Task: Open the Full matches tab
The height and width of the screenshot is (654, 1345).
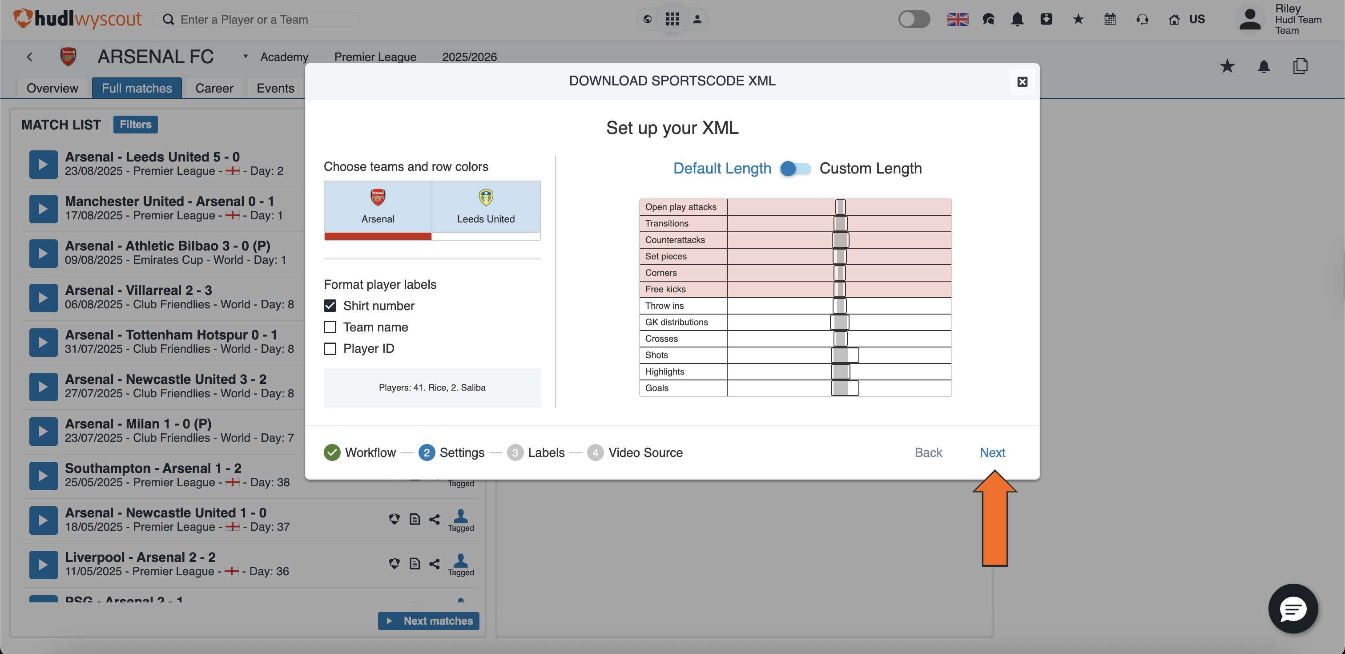Action: [137, 88]
